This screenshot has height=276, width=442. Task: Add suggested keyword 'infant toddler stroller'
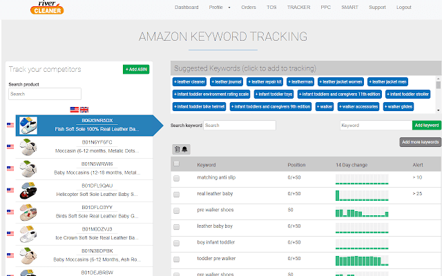(x=408, y=95)
